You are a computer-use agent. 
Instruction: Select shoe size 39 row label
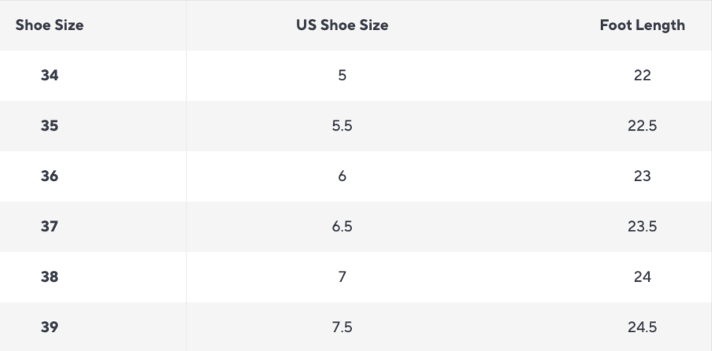(50, 327)
